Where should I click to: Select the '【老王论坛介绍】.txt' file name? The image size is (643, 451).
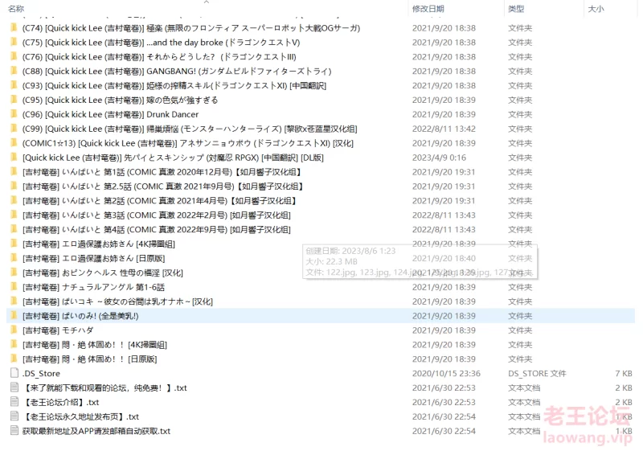(x=61, y=402)
